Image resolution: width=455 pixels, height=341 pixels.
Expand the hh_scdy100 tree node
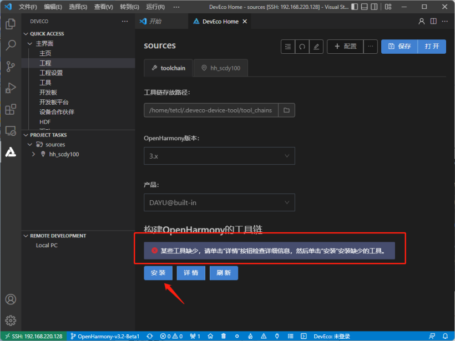click(34, 154)
